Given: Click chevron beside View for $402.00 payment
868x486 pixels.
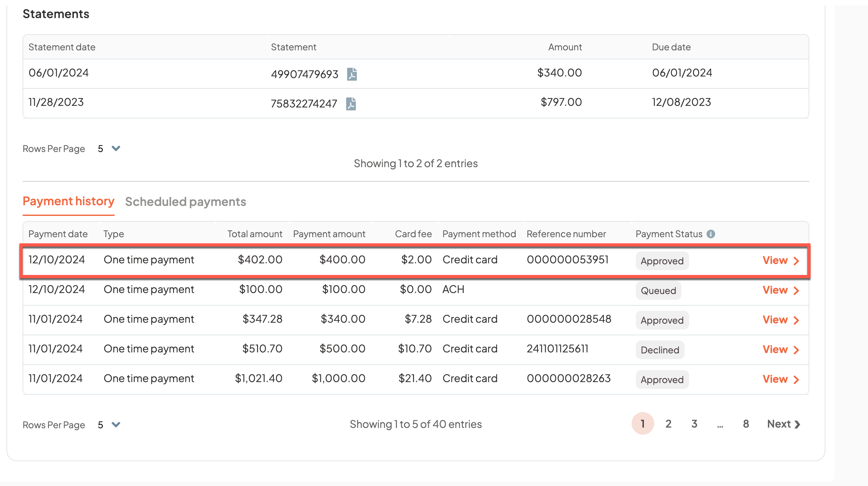Looking at the screenshot, I should point(796,261).
